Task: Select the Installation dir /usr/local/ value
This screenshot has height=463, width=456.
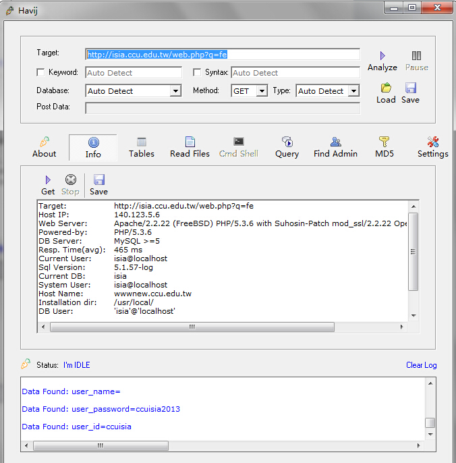Action: point(134,302)
